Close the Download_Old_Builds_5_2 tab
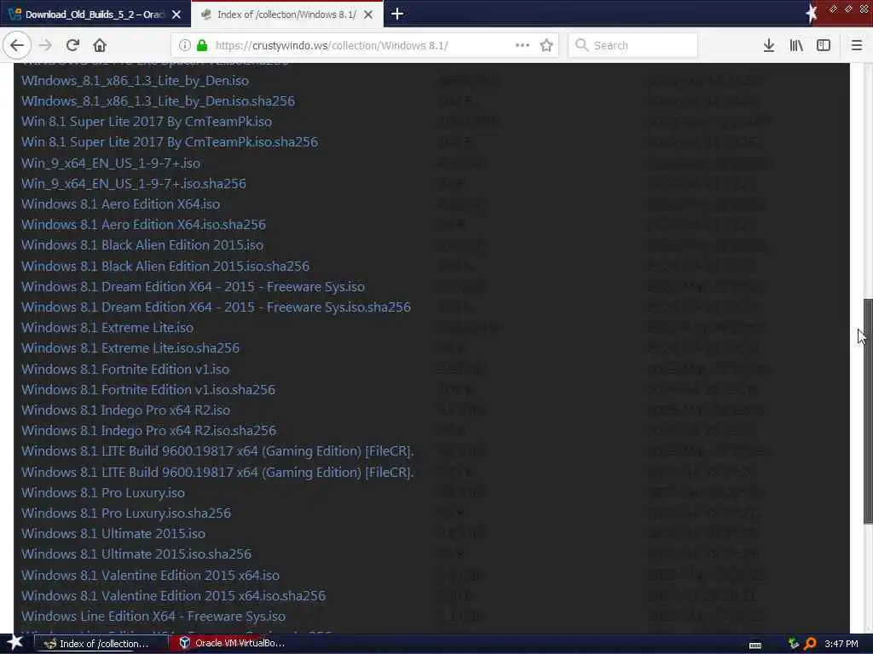Screen dimensions: 873x654 (x=176, y=14)
